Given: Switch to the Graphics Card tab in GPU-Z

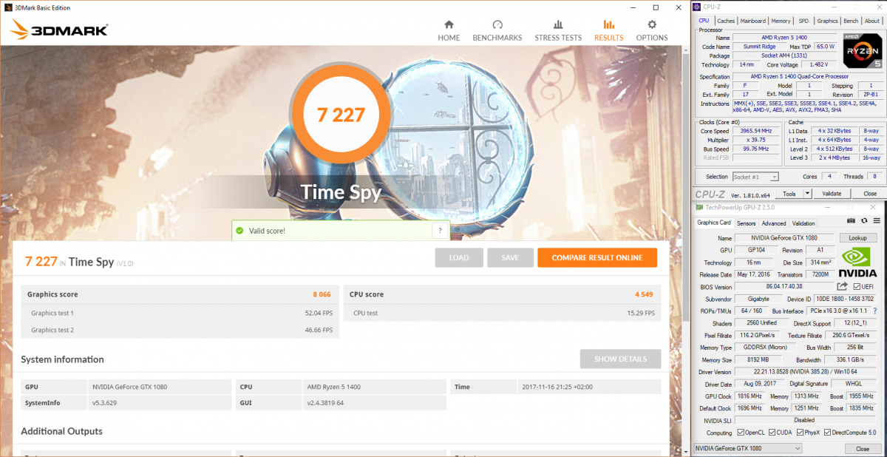Looking at the screenshot, I should coord(714,223).
